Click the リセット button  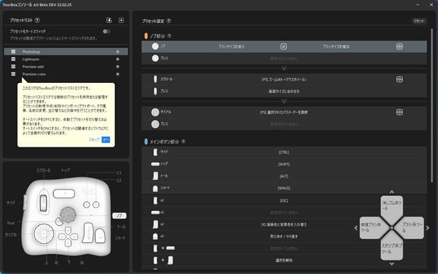(419, 21)
